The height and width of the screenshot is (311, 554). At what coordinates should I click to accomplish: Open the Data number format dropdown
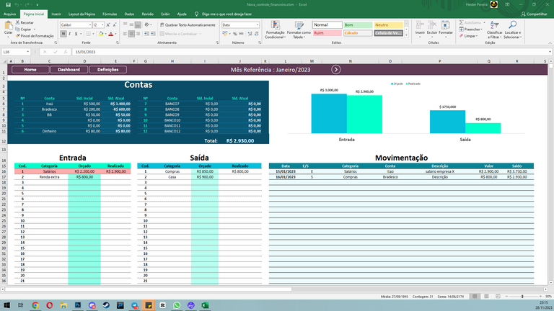pos(258,25)
